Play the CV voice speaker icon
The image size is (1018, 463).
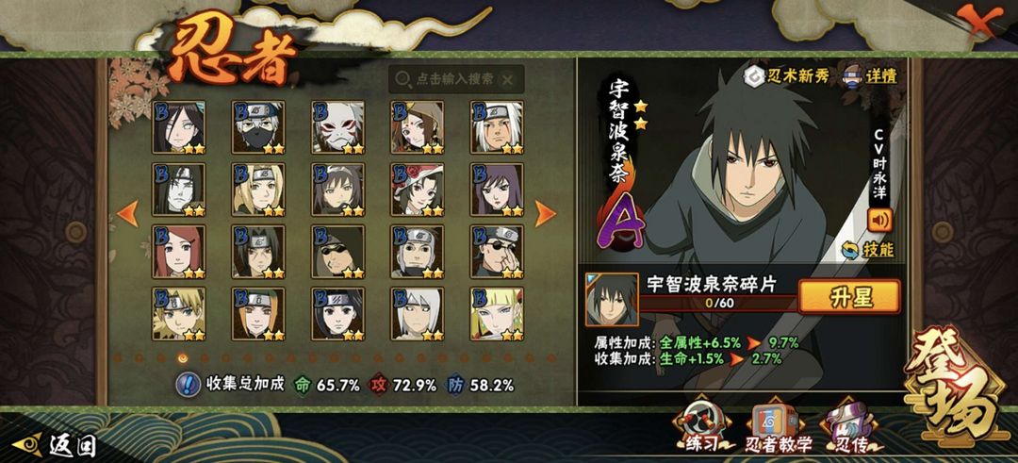879,221
